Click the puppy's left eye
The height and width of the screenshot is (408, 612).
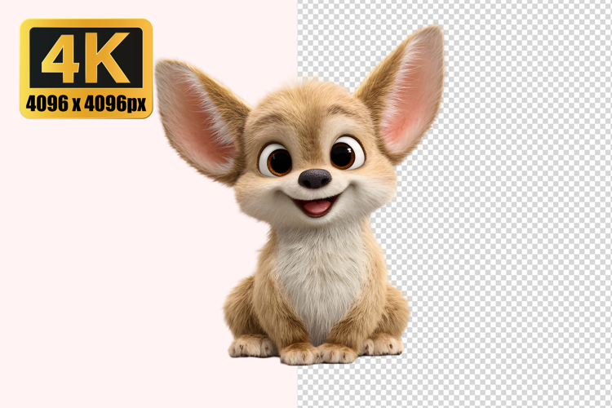pyautogui.click(x=277, y=160)
